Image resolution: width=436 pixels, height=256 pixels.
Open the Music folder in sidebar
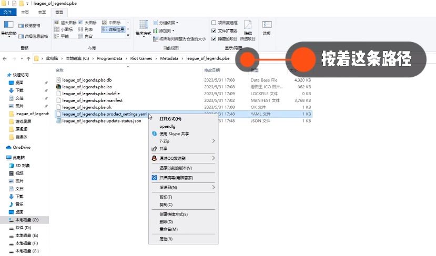(x=16, y=204)
